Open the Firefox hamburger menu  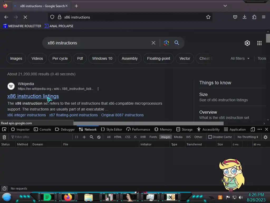click(x=264, y=17)
